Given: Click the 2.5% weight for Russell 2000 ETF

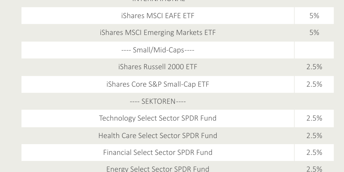Looking at the screenshot, I should pos(314,67).
